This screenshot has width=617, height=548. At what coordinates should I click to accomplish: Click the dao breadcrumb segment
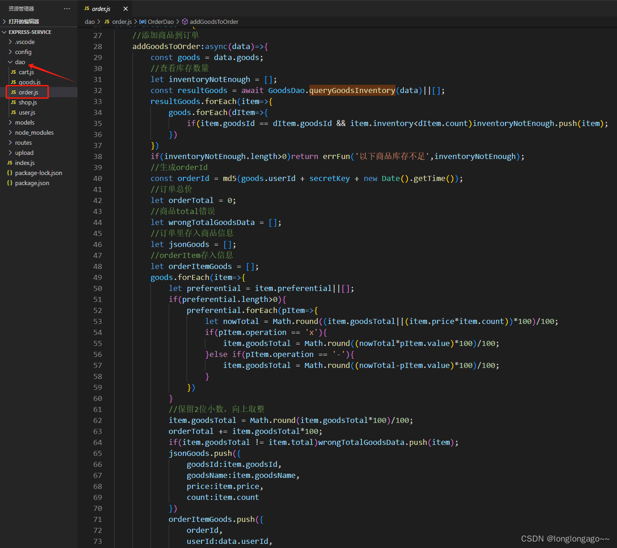[90, 22]
